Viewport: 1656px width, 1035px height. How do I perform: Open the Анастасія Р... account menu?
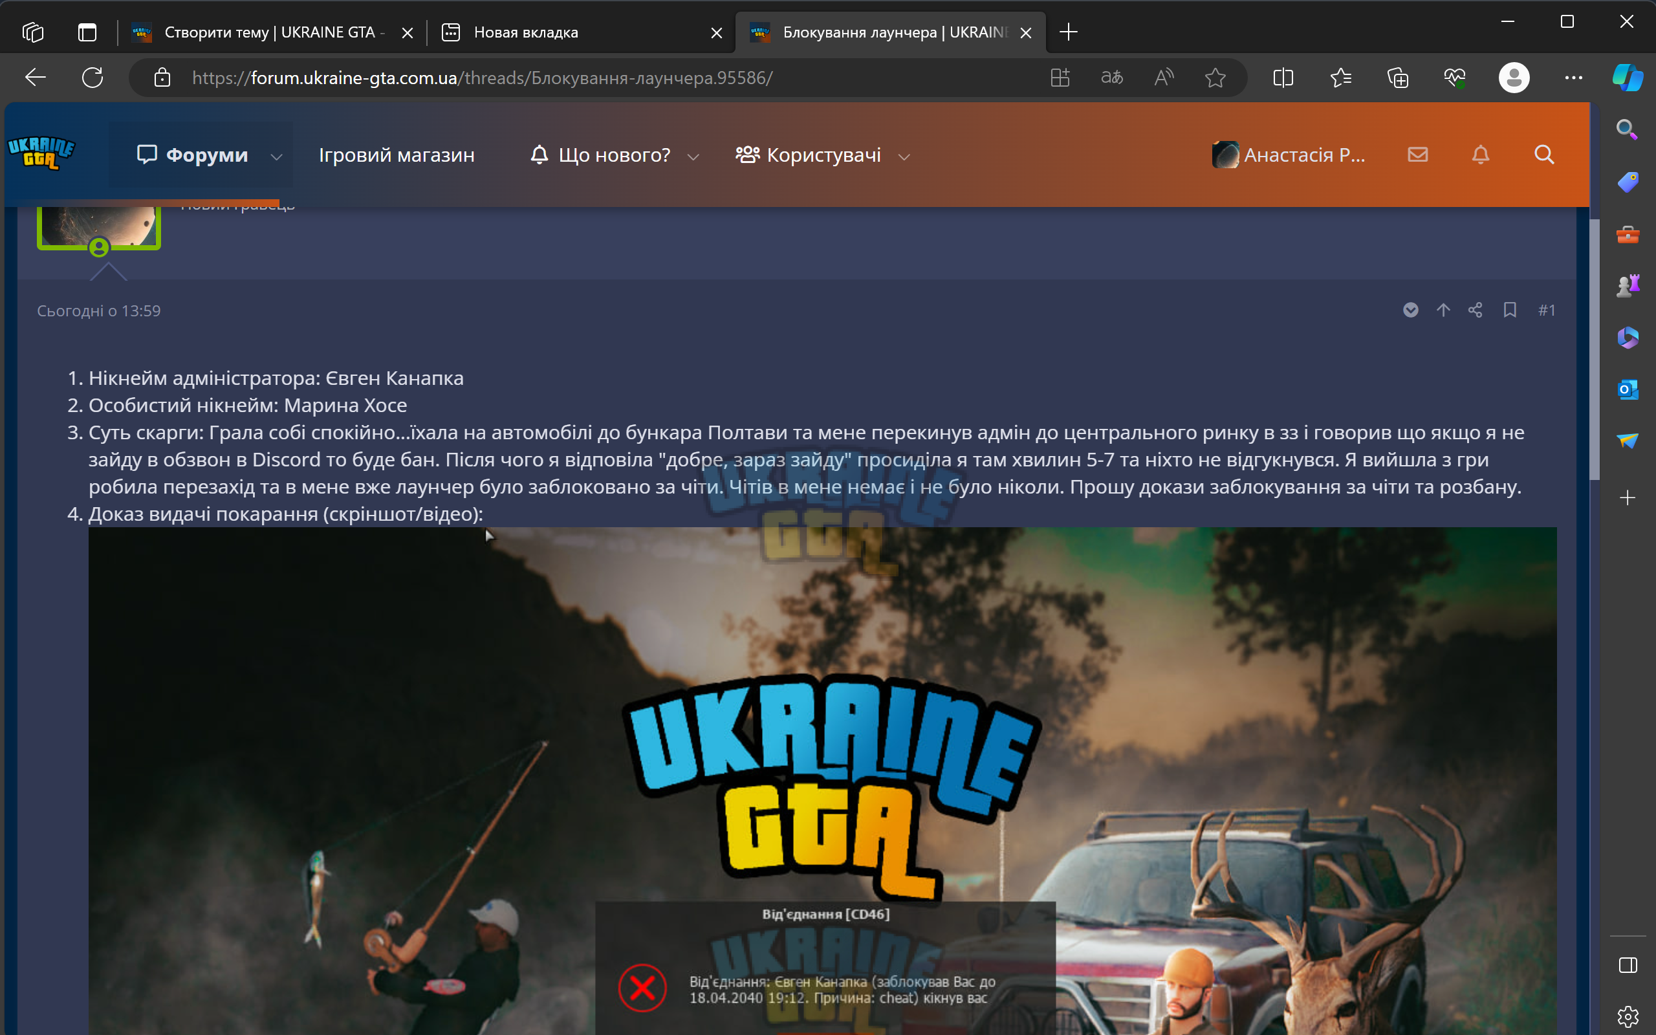1289,155
